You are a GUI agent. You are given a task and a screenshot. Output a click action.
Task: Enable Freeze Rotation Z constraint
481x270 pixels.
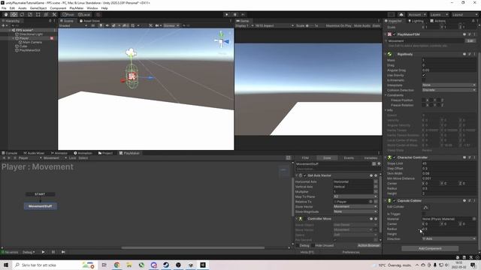[438, 105]
